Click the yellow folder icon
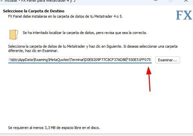This screenshot has height=136, width=193. pyautogui.click(x=14, y=35)
